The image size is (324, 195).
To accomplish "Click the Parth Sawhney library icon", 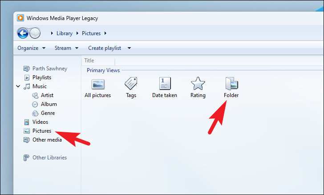I will 27,69.
